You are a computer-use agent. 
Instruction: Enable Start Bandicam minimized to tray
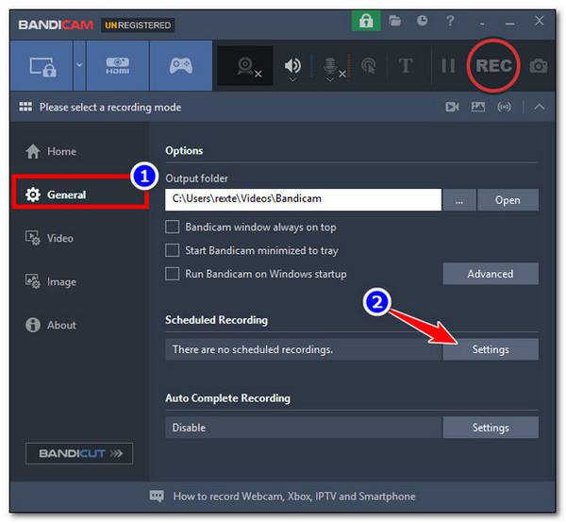pyautogui.click(x=173, y=250)
